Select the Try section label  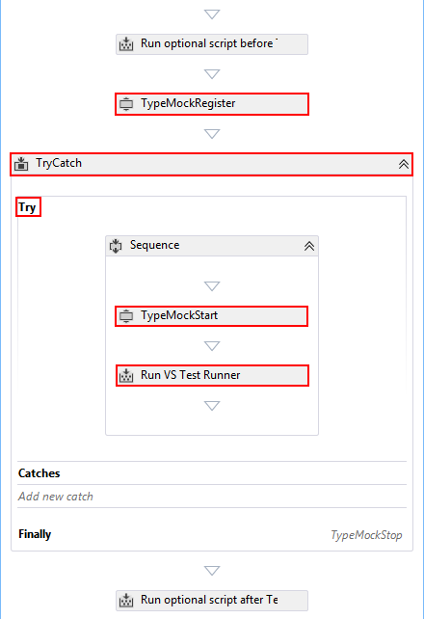coord(28,207)
